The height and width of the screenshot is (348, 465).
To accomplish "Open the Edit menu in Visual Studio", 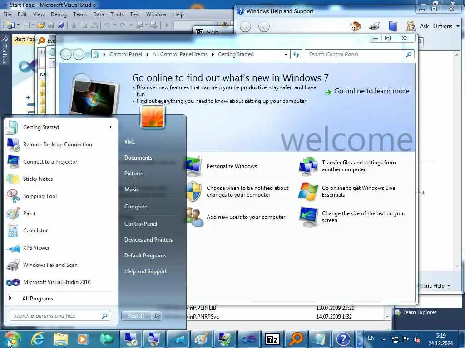I will (22, 14).
